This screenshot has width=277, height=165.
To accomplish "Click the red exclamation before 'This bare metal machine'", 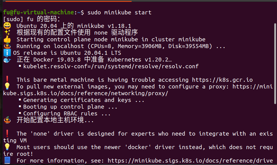I will [x=7, y=80].
